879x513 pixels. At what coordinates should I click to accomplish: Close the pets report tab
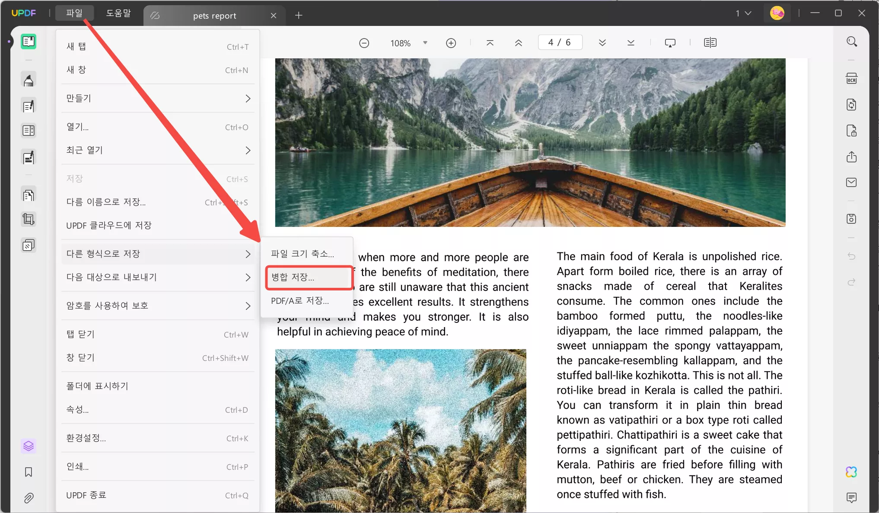(274, 16)
